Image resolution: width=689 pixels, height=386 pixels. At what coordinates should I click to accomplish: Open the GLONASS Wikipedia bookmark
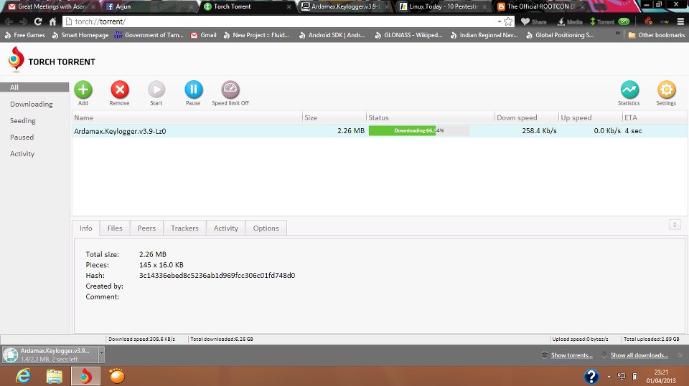tap(408, 35)
